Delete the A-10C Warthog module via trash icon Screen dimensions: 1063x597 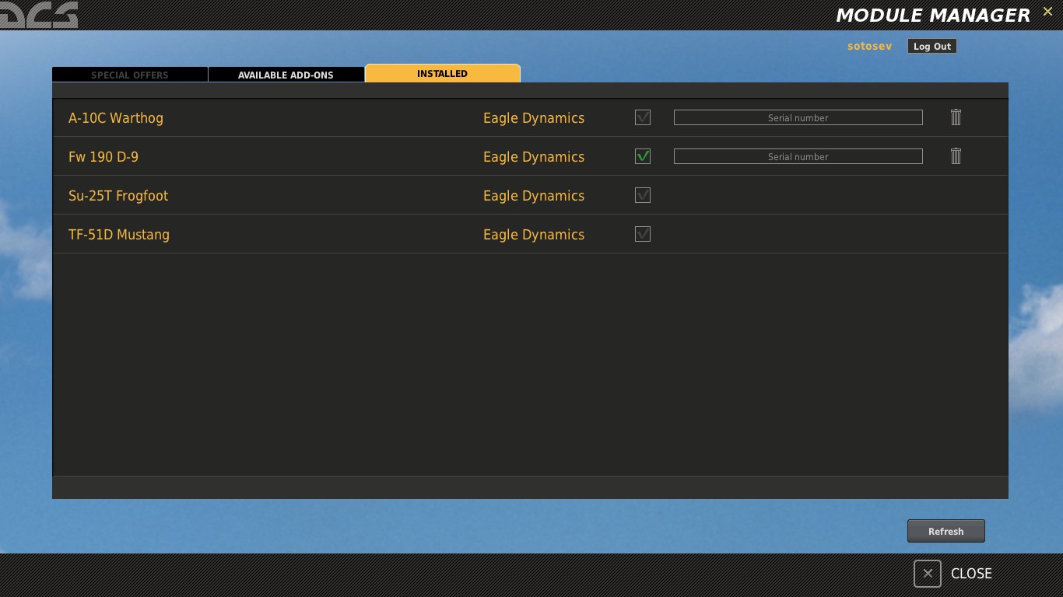pos(956,117)
